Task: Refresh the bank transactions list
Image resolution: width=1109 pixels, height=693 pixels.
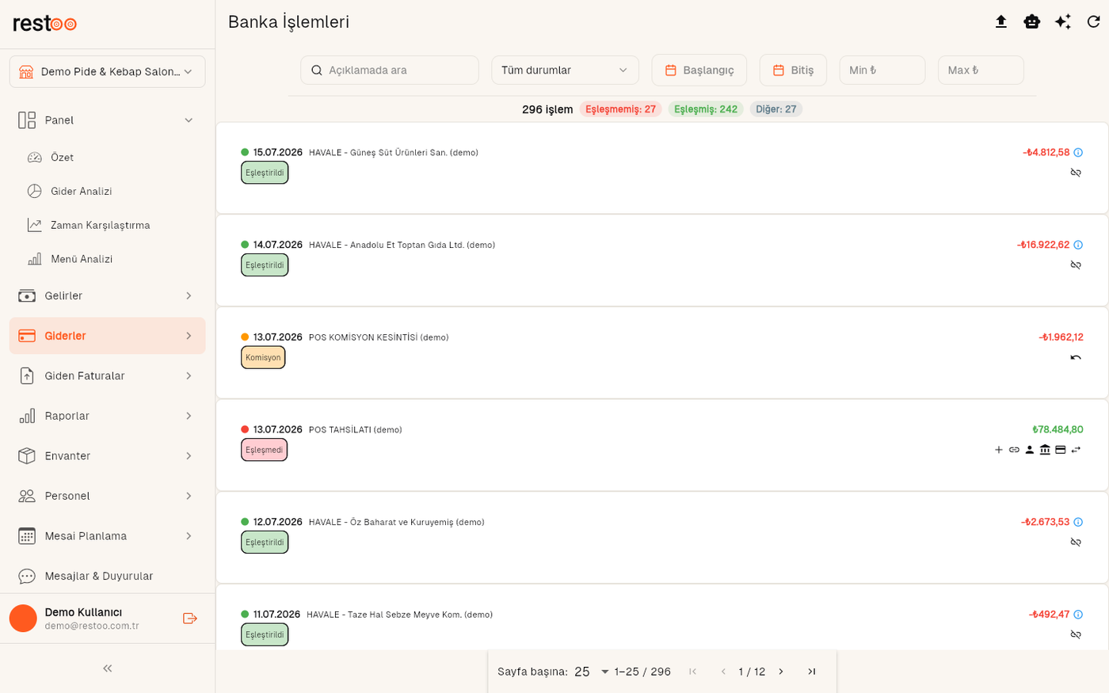Action: [1093, 21]
